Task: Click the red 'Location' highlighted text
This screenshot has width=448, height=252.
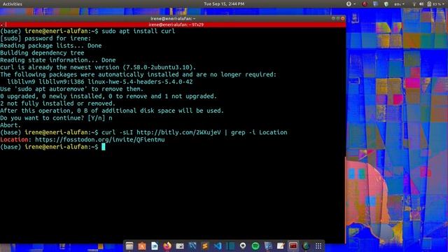Action: tap(14, 140)
